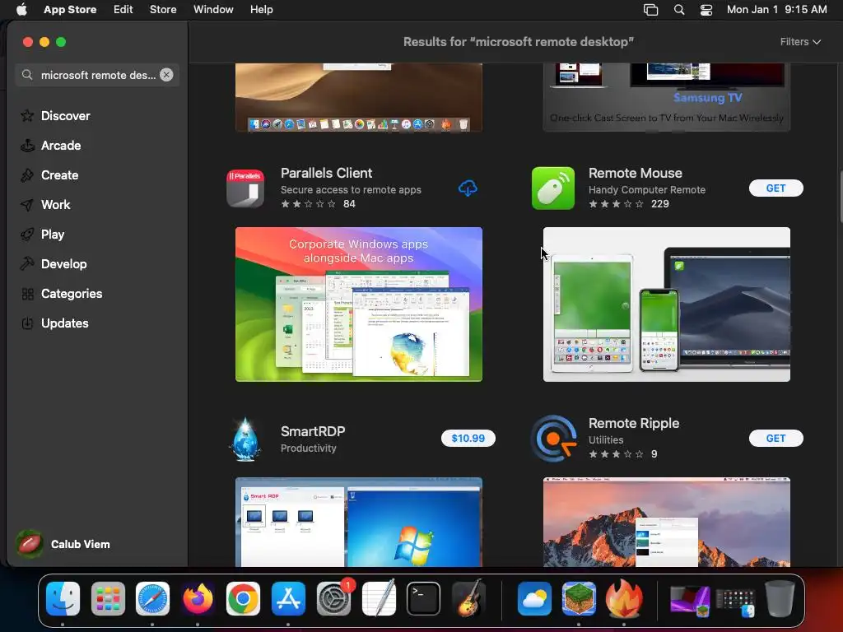This screenshot has height=632, width=843.
Task: View the Parallels Client screenshot preview
Action: tap(359, 304)
